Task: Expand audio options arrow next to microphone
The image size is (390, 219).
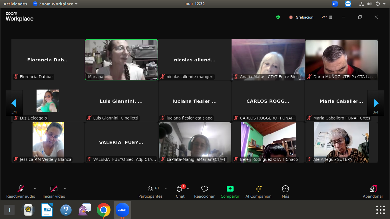Action: click(35, 188)
